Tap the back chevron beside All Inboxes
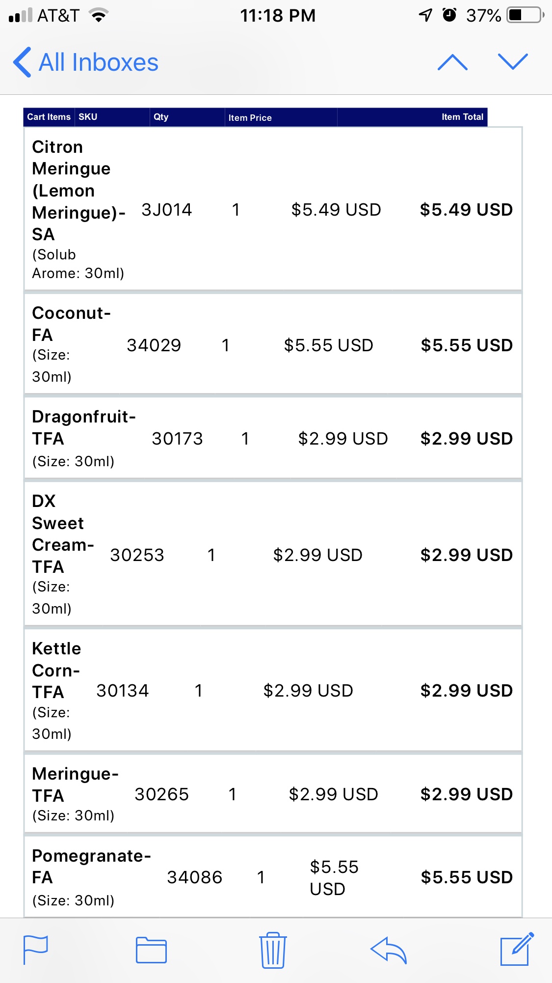The width and height of the screenshot is (552, 983). click(x=23, y=62)
